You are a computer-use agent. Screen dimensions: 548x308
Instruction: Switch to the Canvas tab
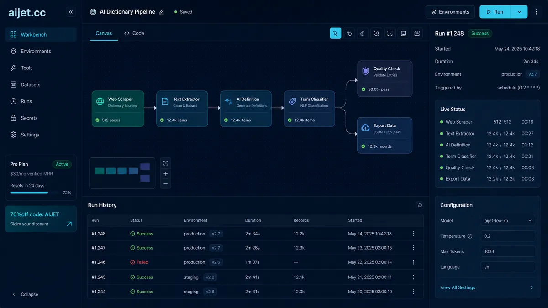(x=104, y=33)
